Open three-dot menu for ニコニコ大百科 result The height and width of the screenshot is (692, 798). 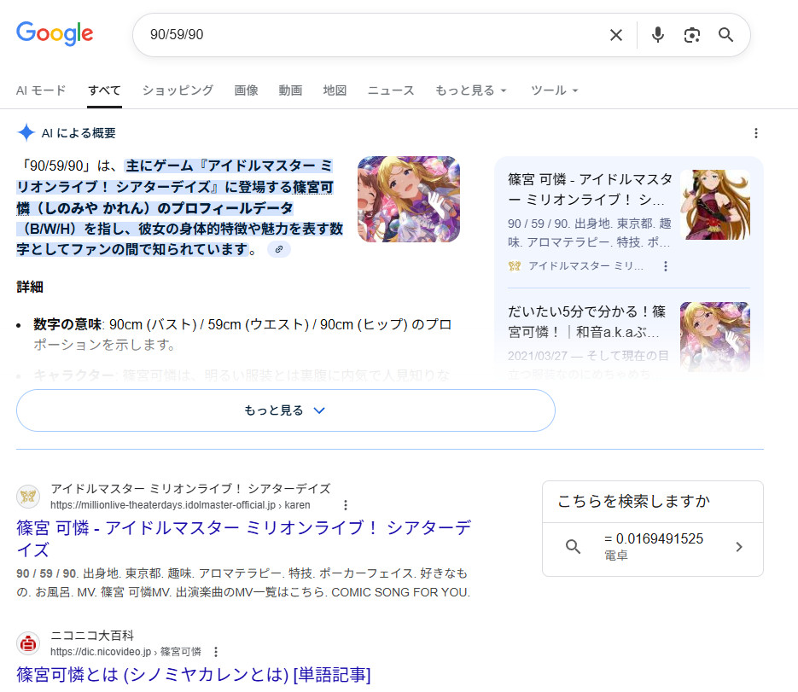216,651
